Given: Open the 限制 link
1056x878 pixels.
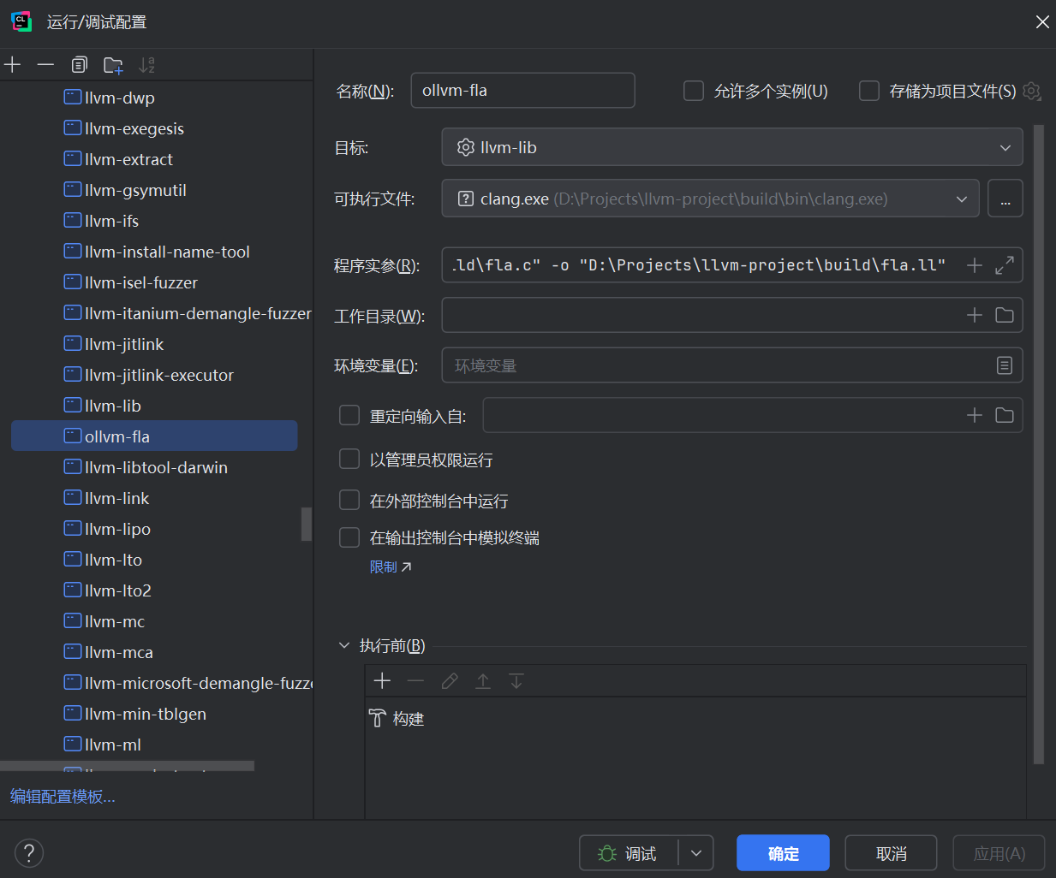Looking at the screenshot, I should click(x=391, y=567).
